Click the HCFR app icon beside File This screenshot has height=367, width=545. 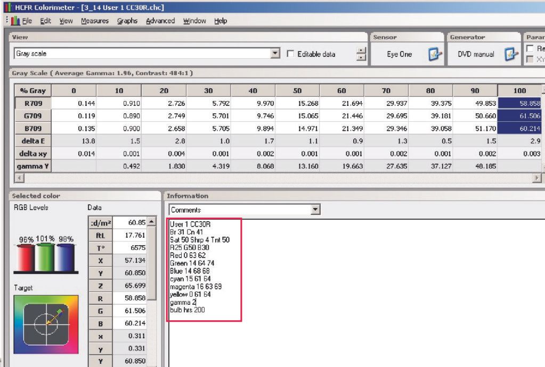[x=15, y=21]
